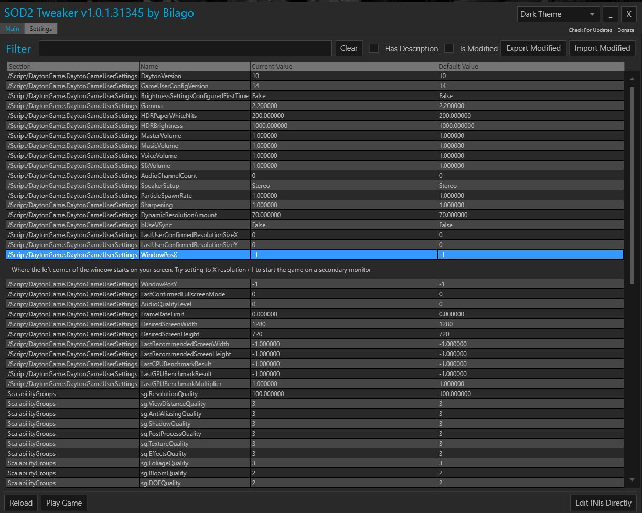
Task: Click Import Modified button
Action: [602, 48]
